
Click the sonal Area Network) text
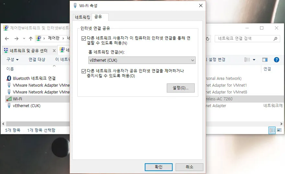tap(224, 78)
